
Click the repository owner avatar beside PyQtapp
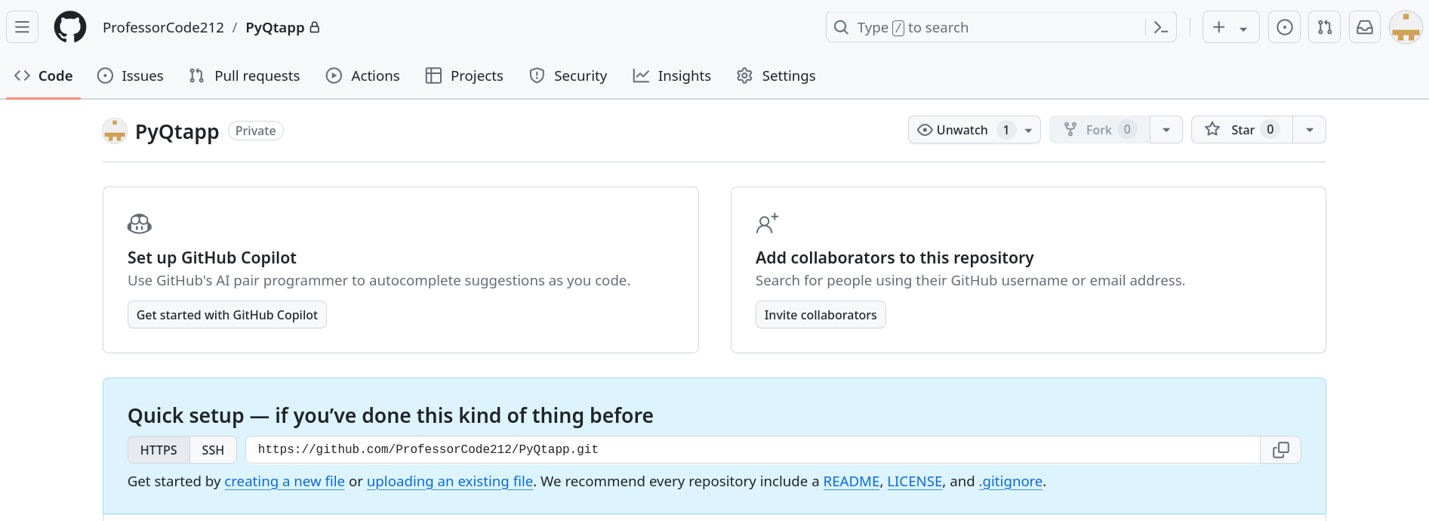[x=115, y=131]
